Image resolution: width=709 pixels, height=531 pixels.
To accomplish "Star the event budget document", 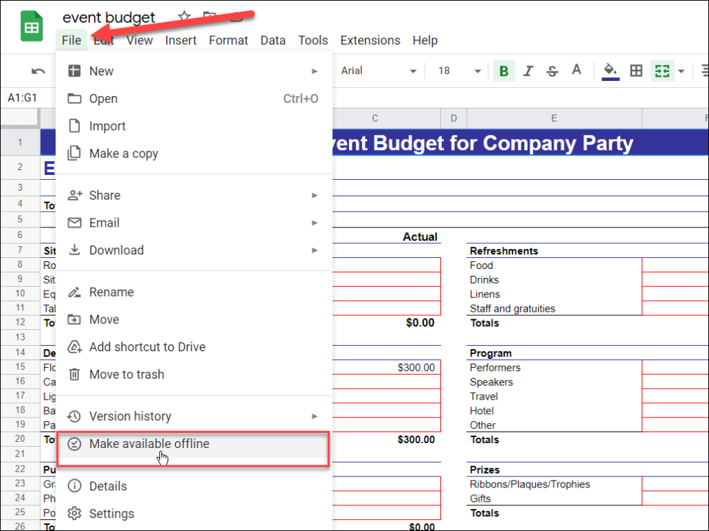I will 184,17.
